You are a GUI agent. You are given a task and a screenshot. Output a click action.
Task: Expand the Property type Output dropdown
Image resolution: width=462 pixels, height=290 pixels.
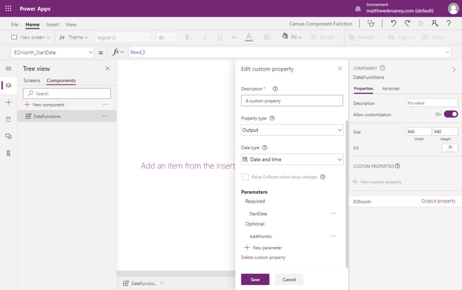[x=292, y=130]
